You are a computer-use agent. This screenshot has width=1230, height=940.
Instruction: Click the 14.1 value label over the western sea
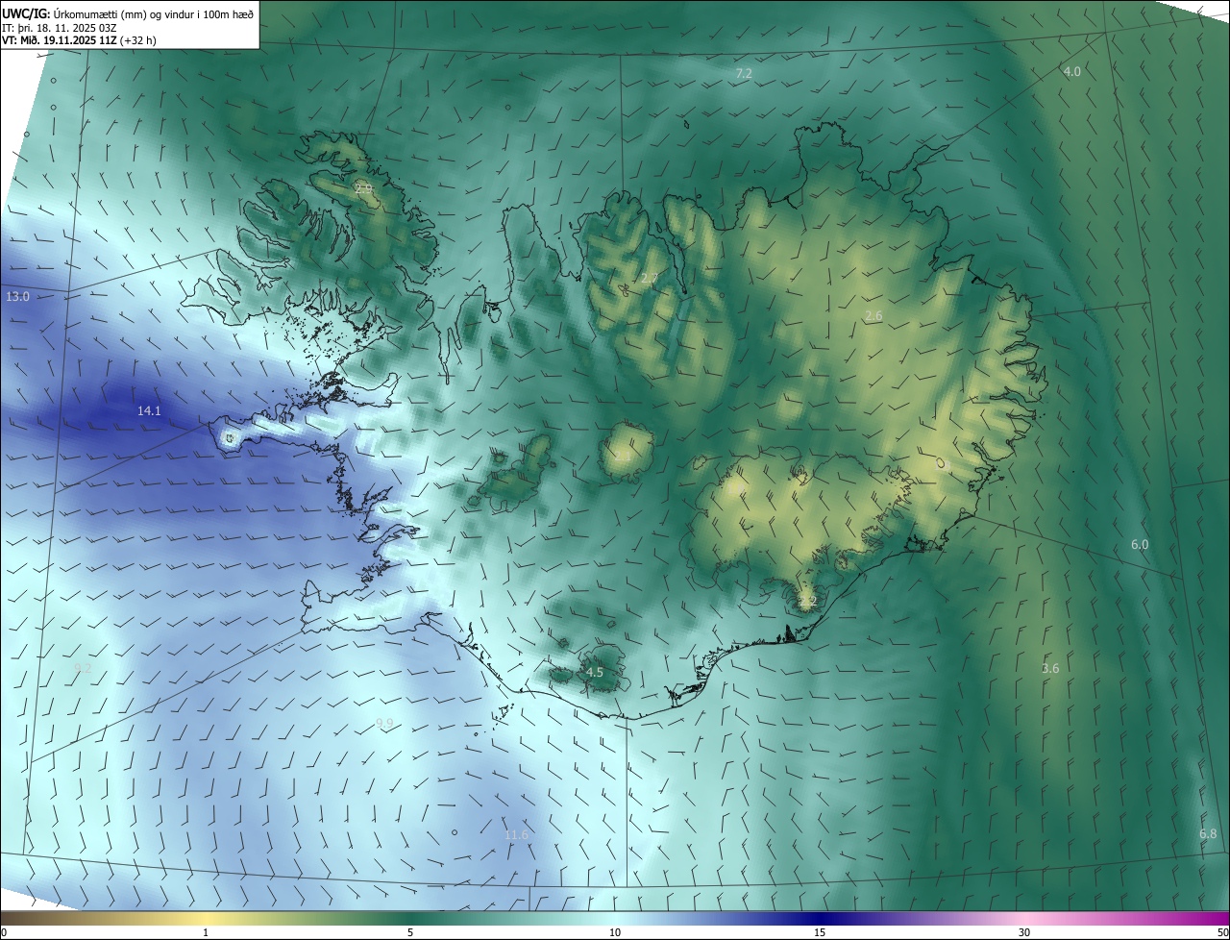(x=149, y=410)
